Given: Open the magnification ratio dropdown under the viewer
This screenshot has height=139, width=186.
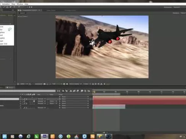Looking at the screenshot, I should [24, 84].
